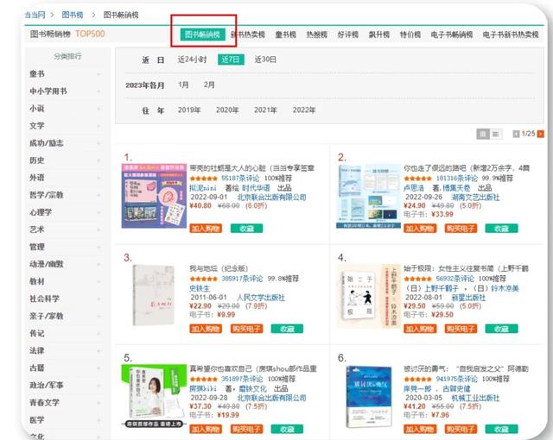Click star rating of book 3

pyautogui.click(x=204, y=279)
